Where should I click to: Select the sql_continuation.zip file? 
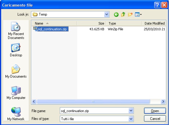click(x=51, y=29)
